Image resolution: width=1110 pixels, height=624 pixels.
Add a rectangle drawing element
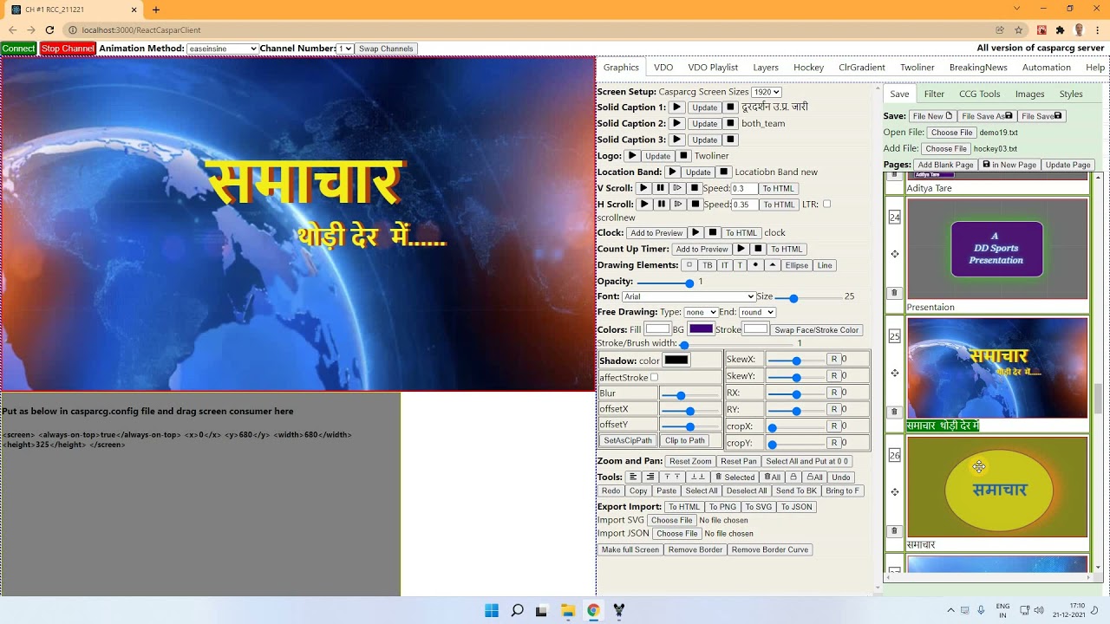click(689, 265)
